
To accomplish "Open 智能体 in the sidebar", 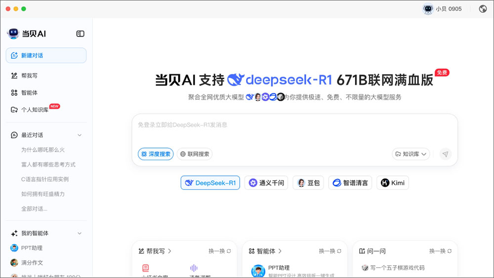I will 29,92.
